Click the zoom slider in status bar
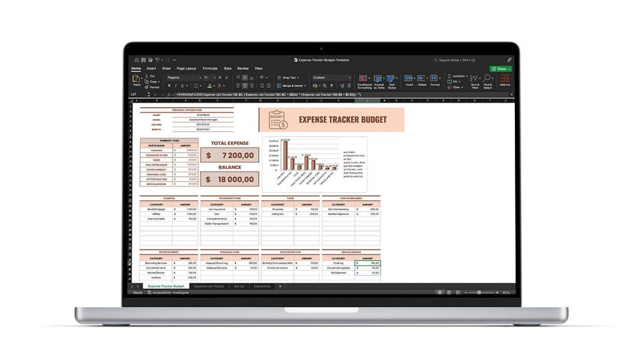Image resolution: width=643 pixels, height=364 pixels. coord(479,292)
